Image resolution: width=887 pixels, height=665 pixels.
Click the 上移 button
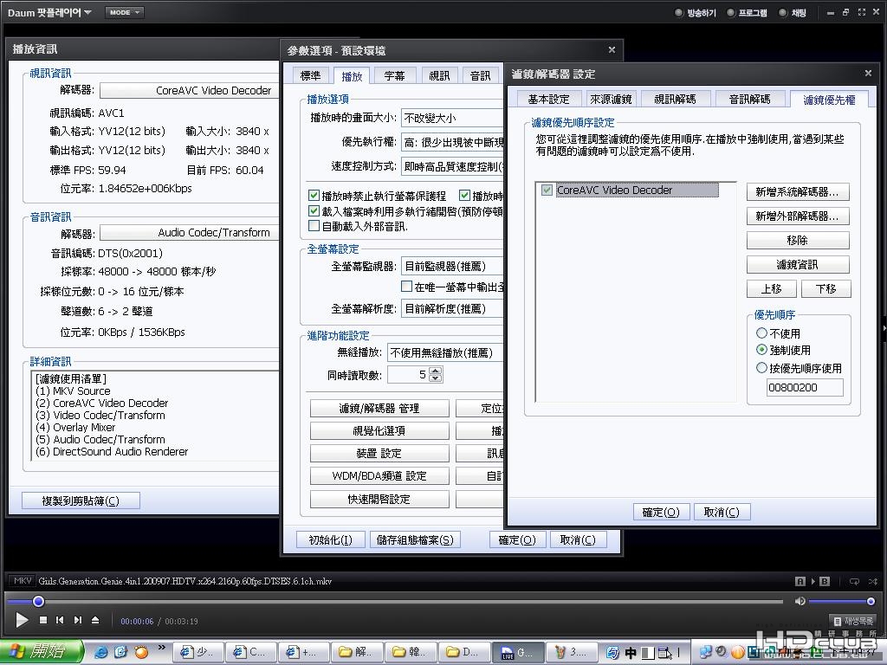point(771,288)
